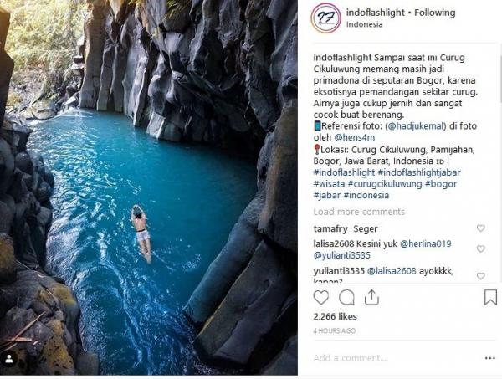Click the Add a comment field

(x=385, y=358)
